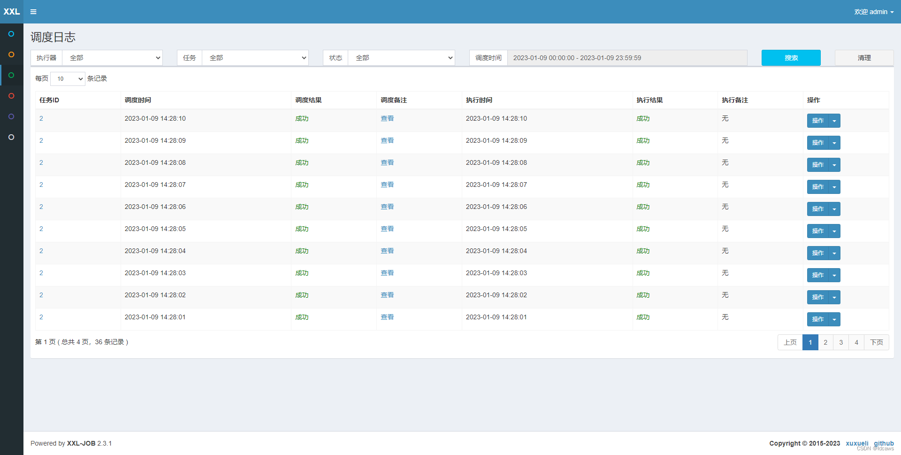Click task ID 2 in 14:28:10 row
This screenshot has height=455, width=901.
41,118
